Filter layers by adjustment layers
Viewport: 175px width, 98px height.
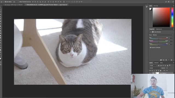click(x=161, y=66)
